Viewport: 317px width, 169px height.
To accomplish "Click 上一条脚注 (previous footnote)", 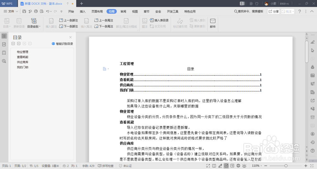I will pos(68,20).
